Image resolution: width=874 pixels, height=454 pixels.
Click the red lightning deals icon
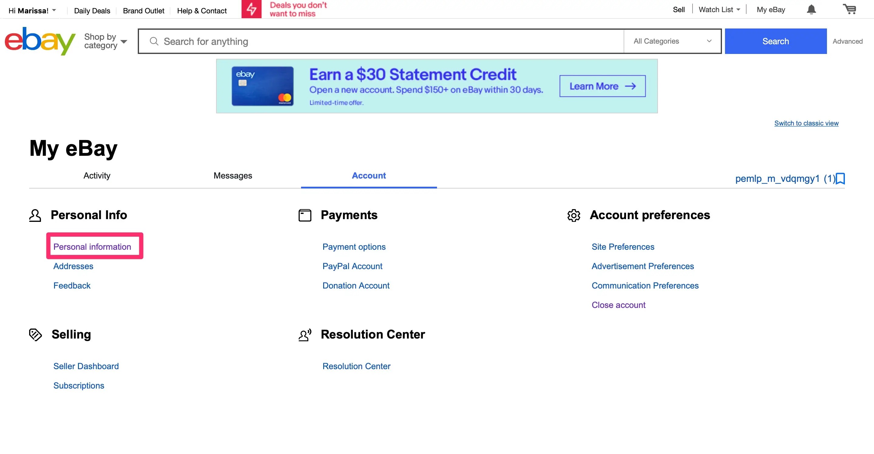[x=251, y=9]
